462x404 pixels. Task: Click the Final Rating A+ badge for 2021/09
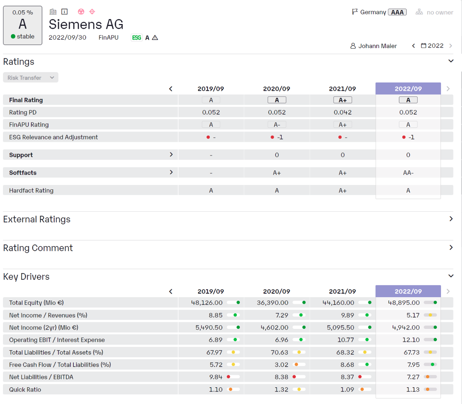point(342,100)
